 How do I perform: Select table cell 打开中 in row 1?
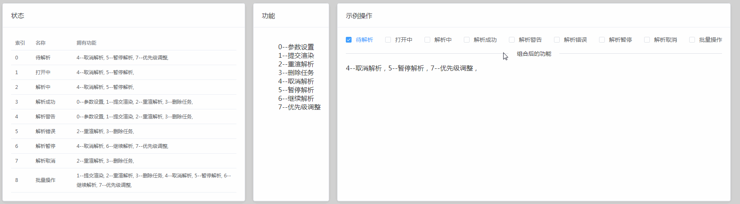(x=43, y=73)
